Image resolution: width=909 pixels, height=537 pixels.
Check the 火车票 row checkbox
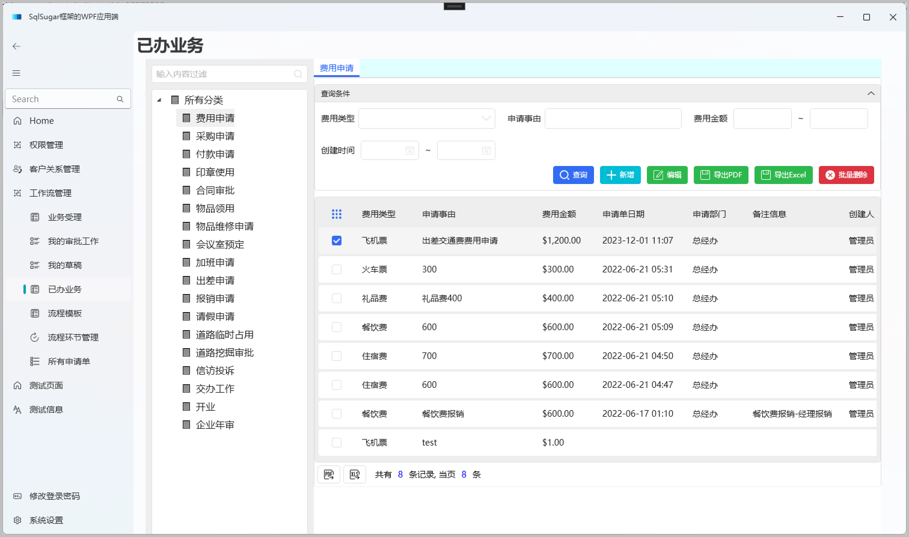[x=336, y=270]
